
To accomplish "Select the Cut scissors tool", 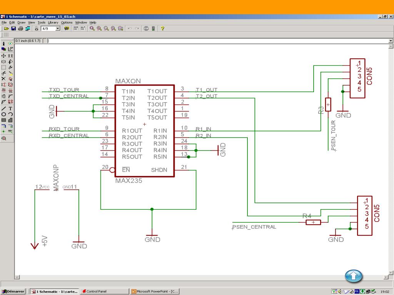I will click(3, 73).
